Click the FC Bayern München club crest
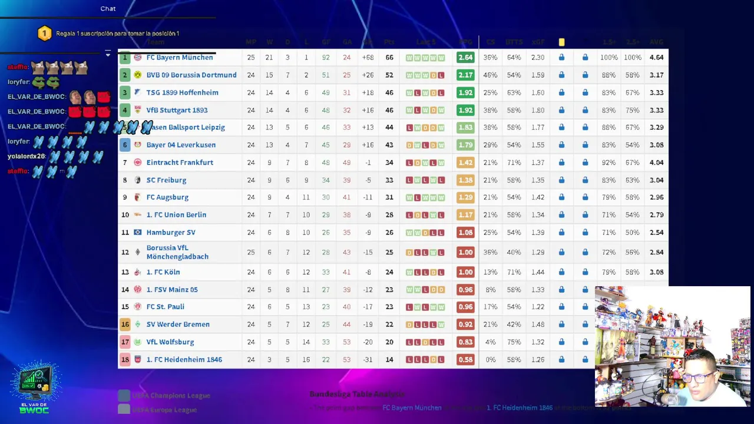Viewport: 754px width, 424px height. [137, 58]
